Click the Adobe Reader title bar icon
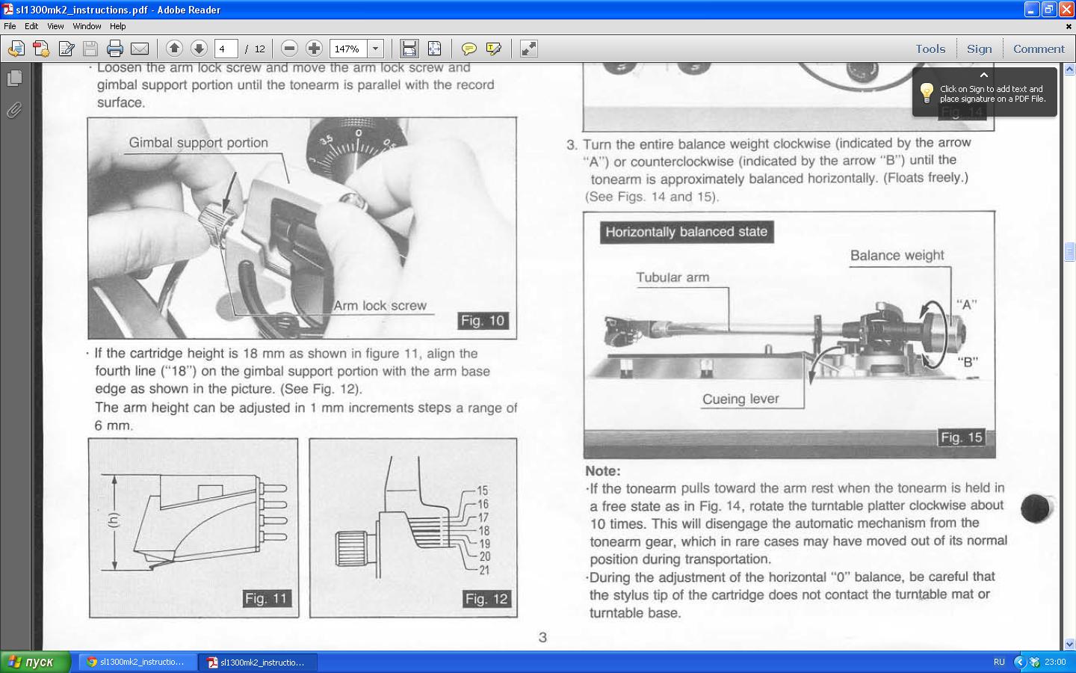Image resolution: width=1076 pixels, height=673 pixels. (7, 10)
